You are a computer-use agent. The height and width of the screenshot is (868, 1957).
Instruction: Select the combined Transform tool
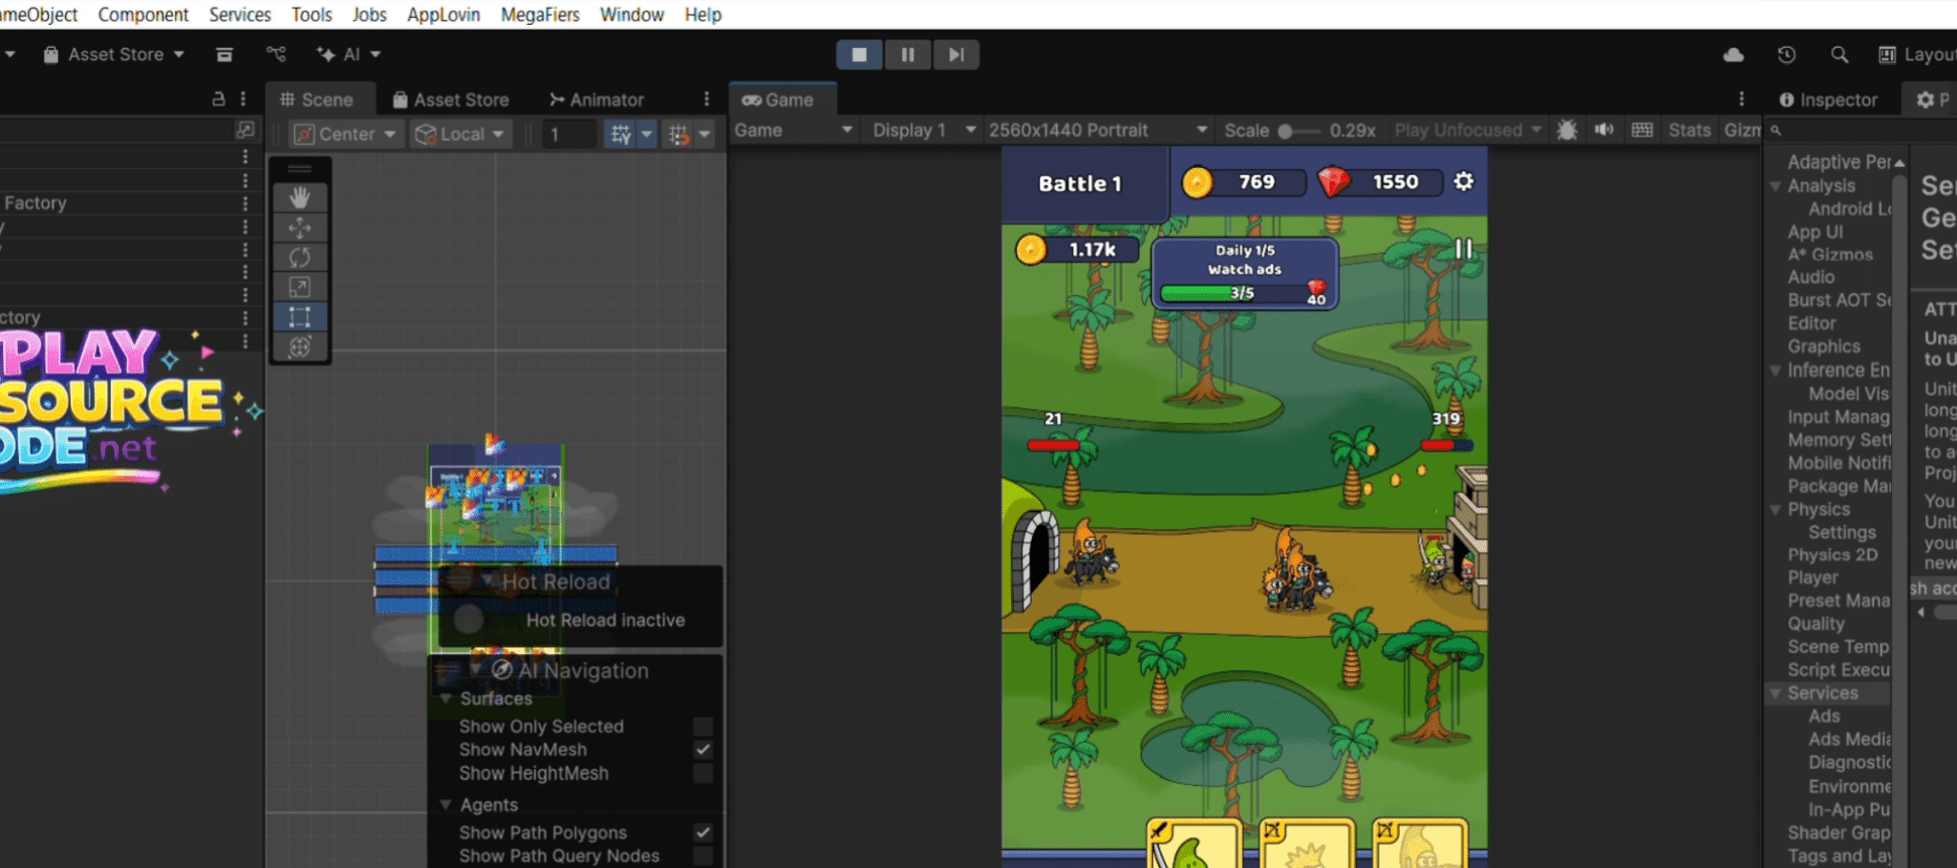[299, 347]
